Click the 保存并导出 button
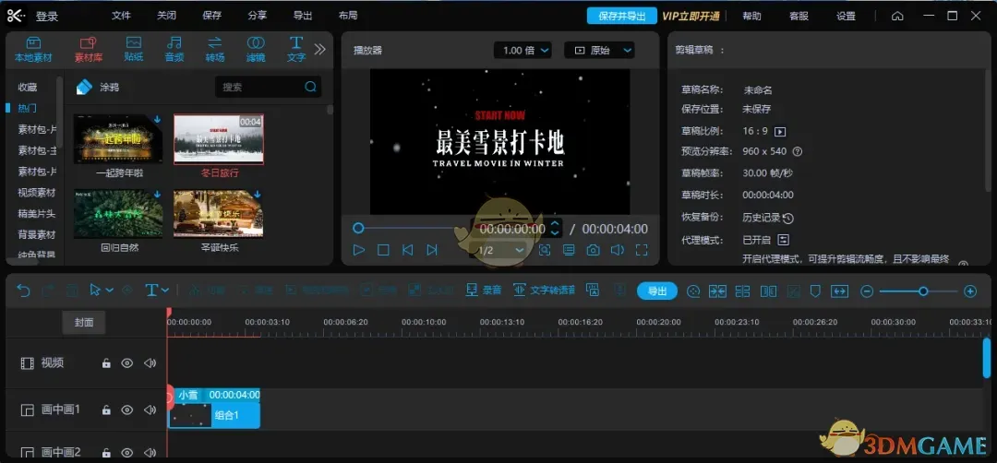This screenshot has width=997, height=463. pos(622,16)
